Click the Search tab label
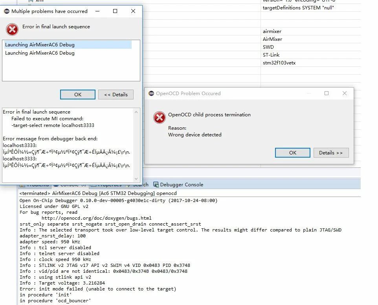Image resolution: width=378 pixels, height=305 pixels. click(141, 185)
